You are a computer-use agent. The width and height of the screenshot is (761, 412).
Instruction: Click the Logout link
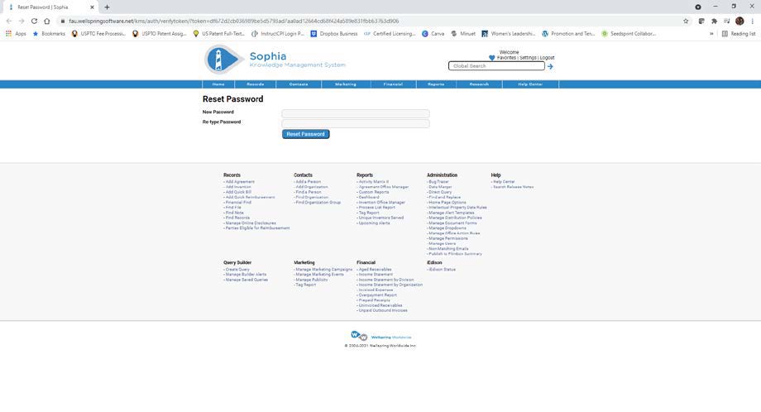coord(547,58)
